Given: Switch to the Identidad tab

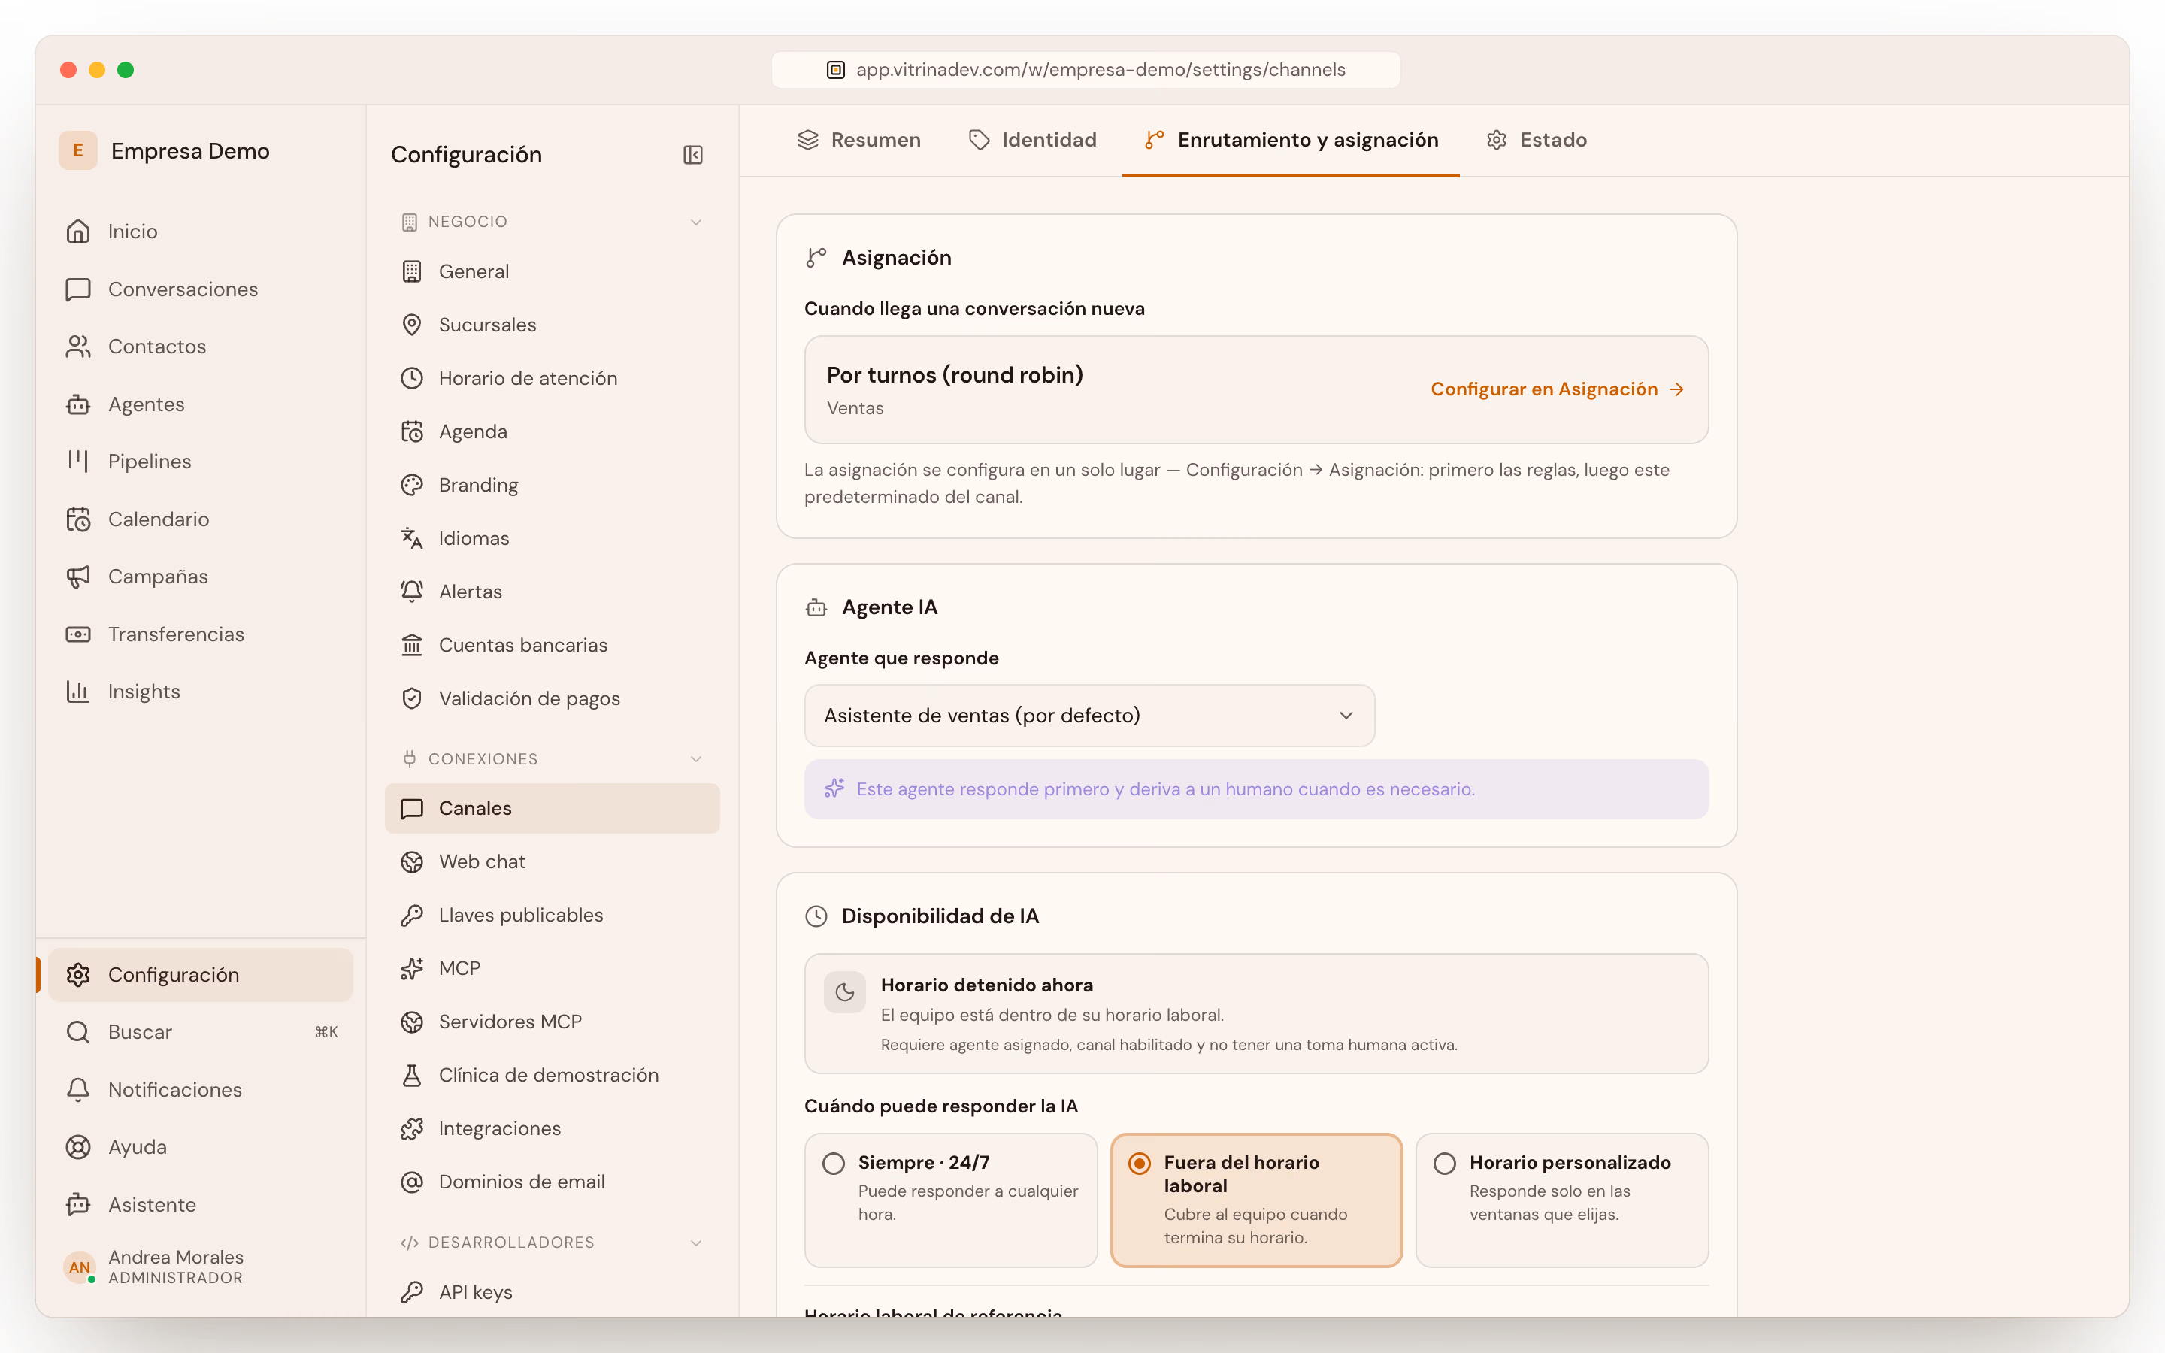Looking at the screenshot, I should [x=1032, y=141].
